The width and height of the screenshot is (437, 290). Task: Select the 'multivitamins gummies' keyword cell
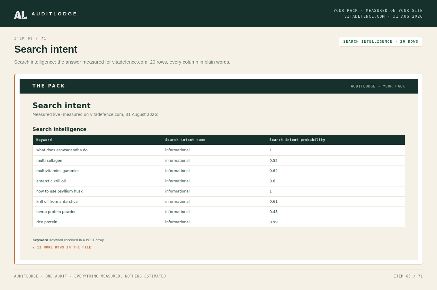click(x=58, y=171)
